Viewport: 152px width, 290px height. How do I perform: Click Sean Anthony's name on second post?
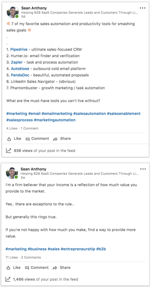(33, 169)
